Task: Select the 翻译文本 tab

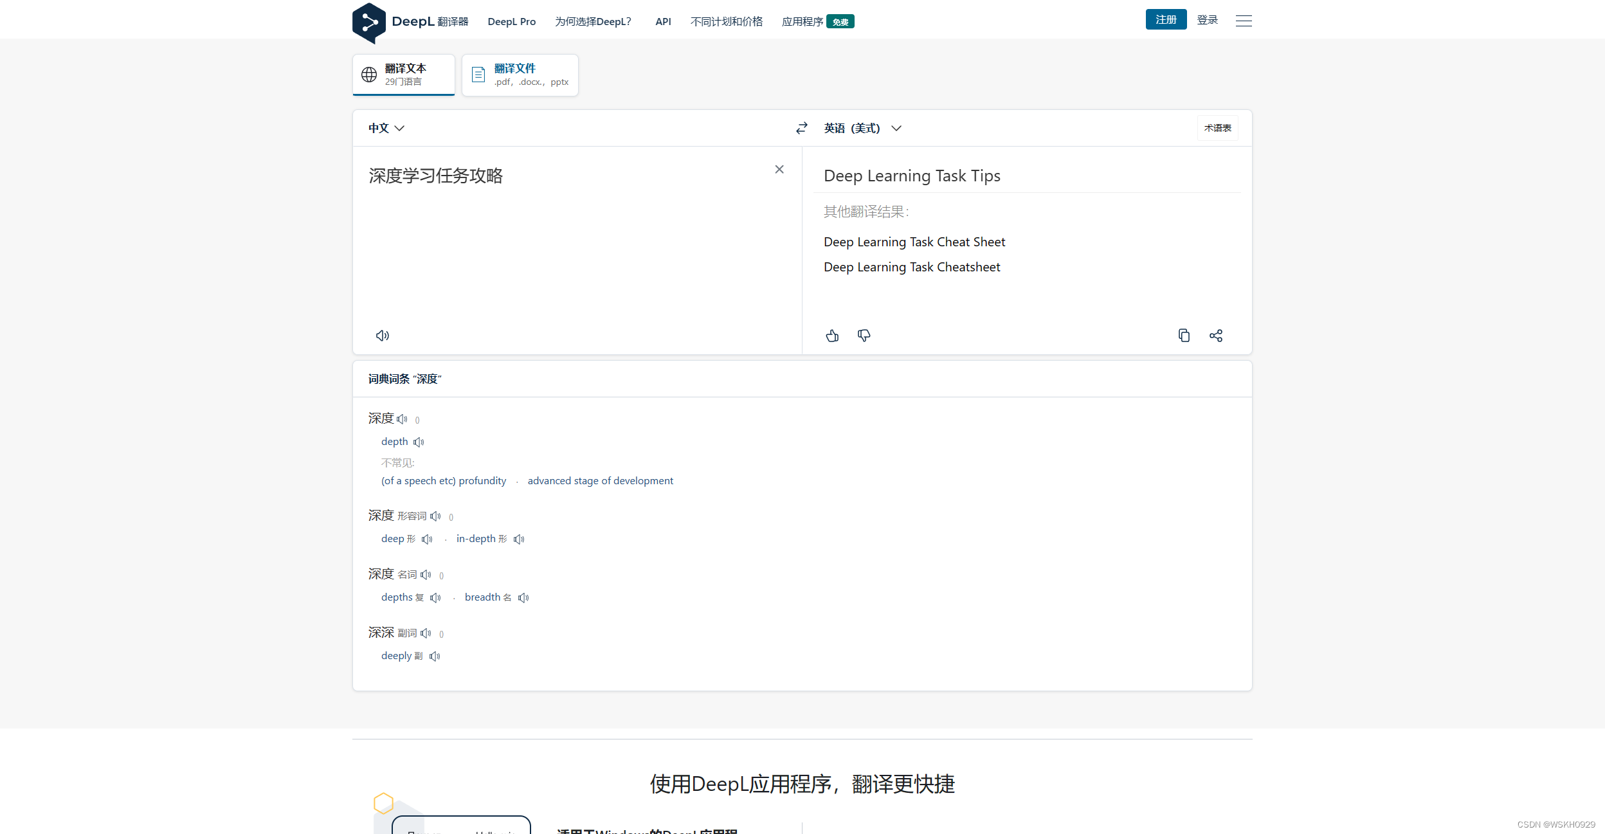Action: 404,75
